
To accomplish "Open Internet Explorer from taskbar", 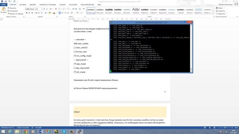I will tap(10, 131).
